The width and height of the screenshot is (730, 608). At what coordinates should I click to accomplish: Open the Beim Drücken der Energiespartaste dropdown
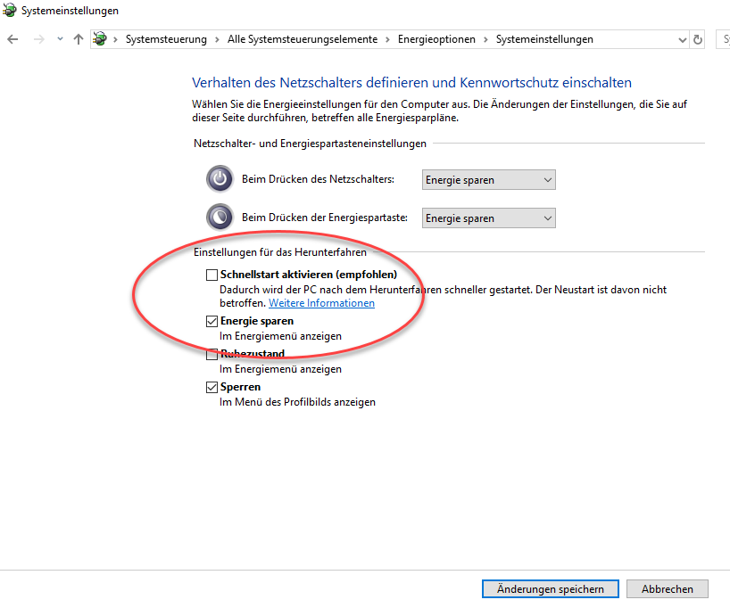click(x=488, y=218)
